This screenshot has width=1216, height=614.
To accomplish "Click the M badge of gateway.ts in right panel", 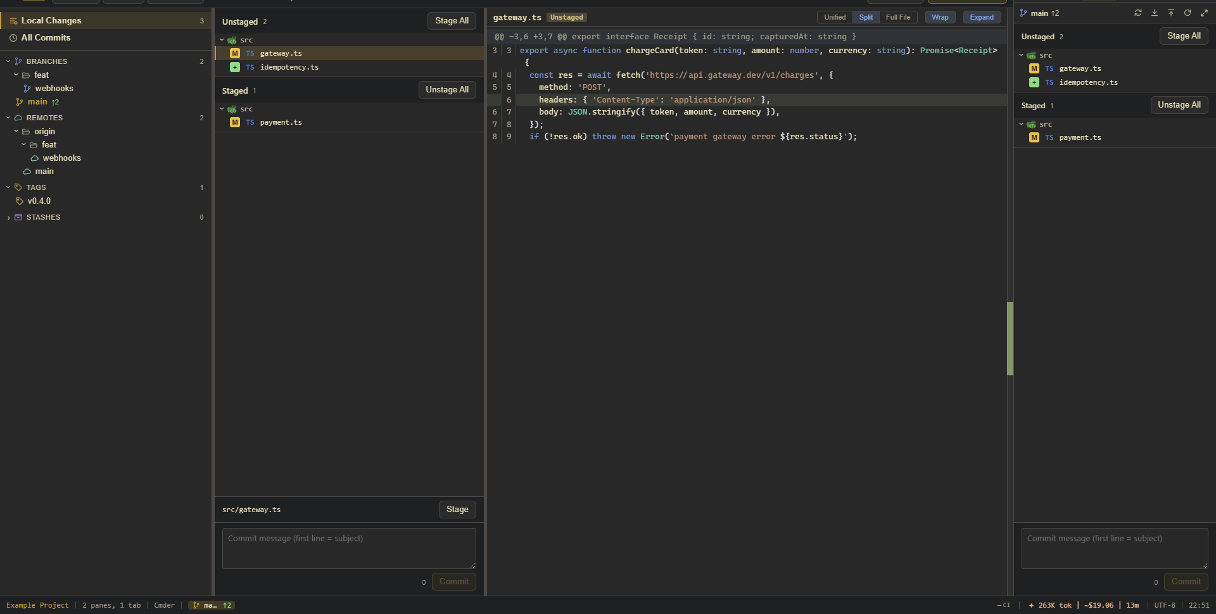I will click(1034, 68).
